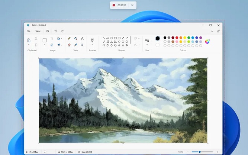
Task: Close the recording timer bar
Action: 132,5
